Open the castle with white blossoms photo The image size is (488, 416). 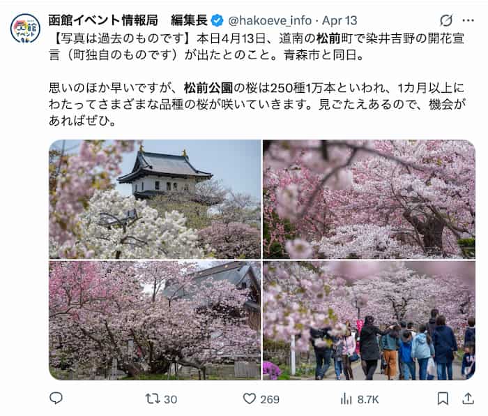tap(155, 199)
